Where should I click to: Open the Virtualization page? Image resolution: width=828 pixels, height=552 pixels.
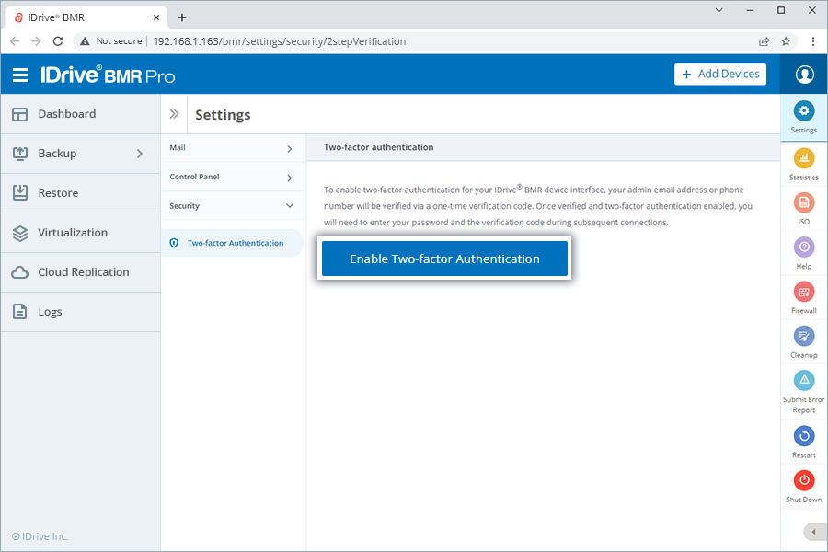[x=80, y=233]
